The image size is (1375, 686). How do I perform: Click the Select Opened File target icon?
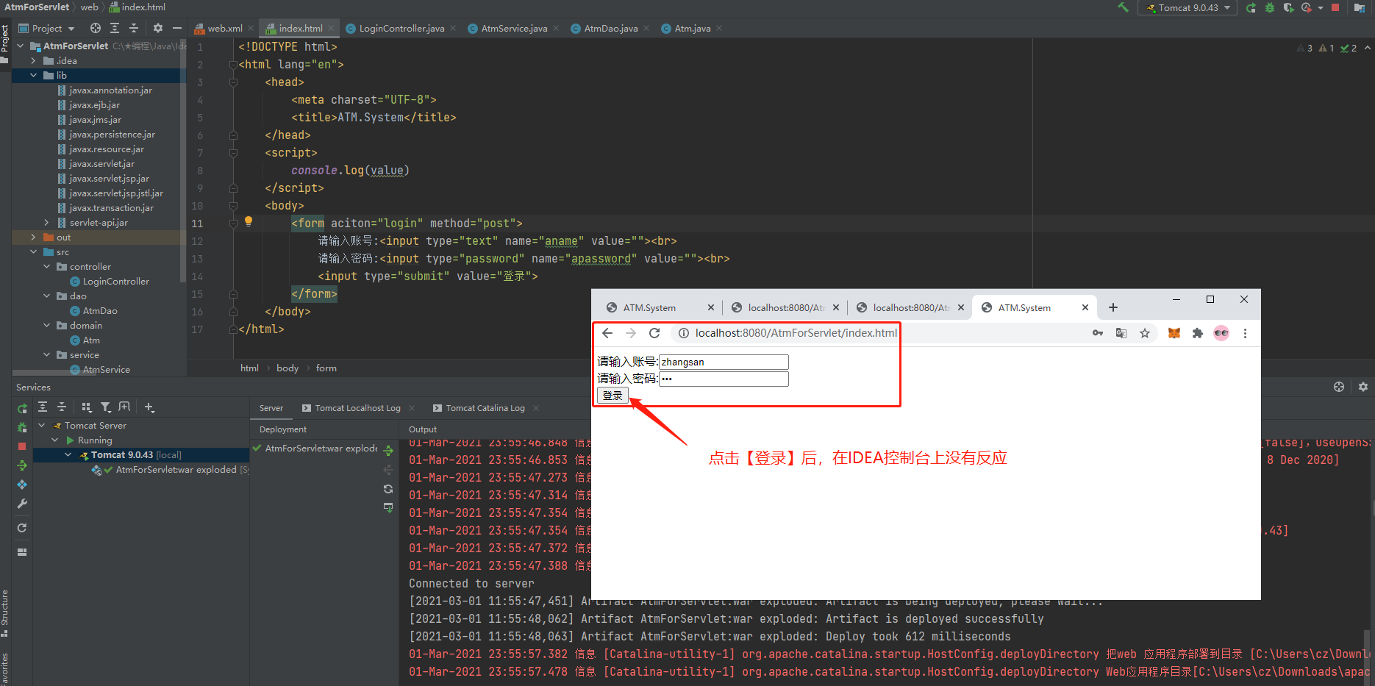96,28
